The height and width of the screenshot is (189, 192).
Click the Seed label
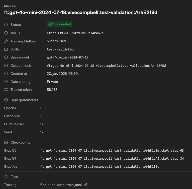[8, 132]
